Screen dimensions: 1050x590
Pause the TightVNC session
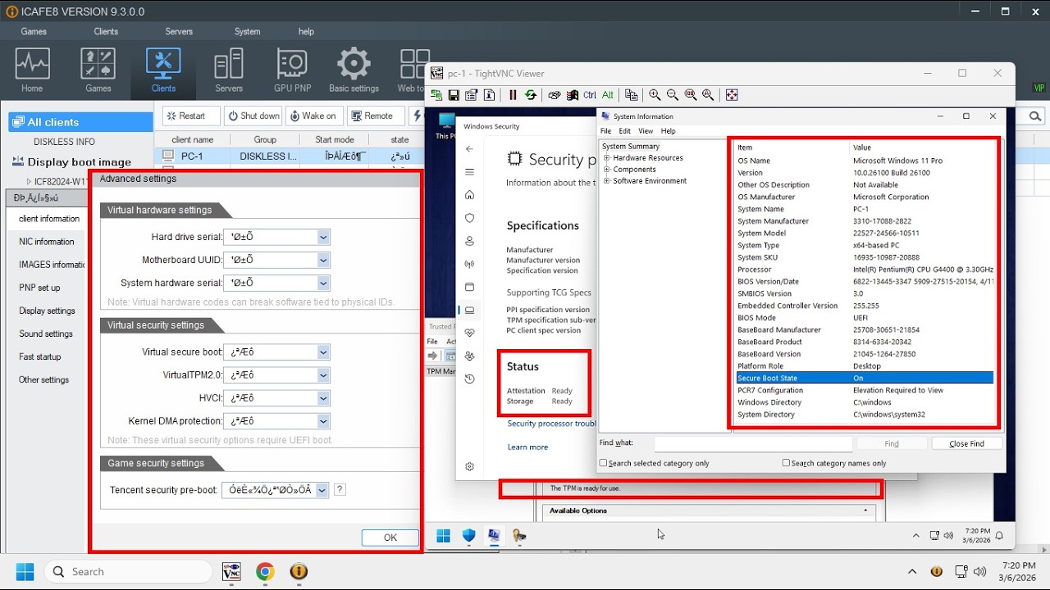(513, 95)
